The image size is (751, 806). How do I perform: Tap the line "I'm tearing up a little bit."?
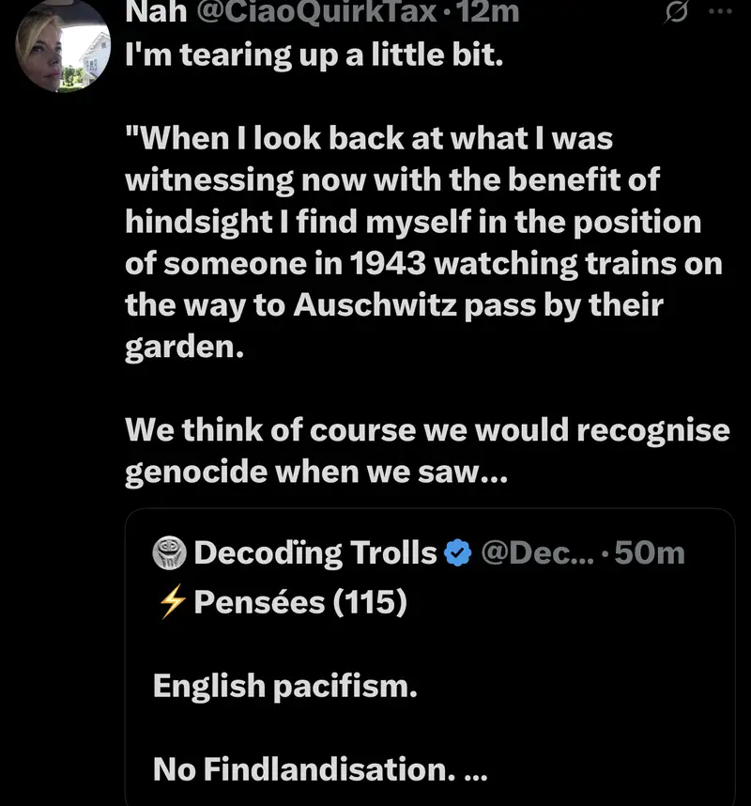coord(314,54)
